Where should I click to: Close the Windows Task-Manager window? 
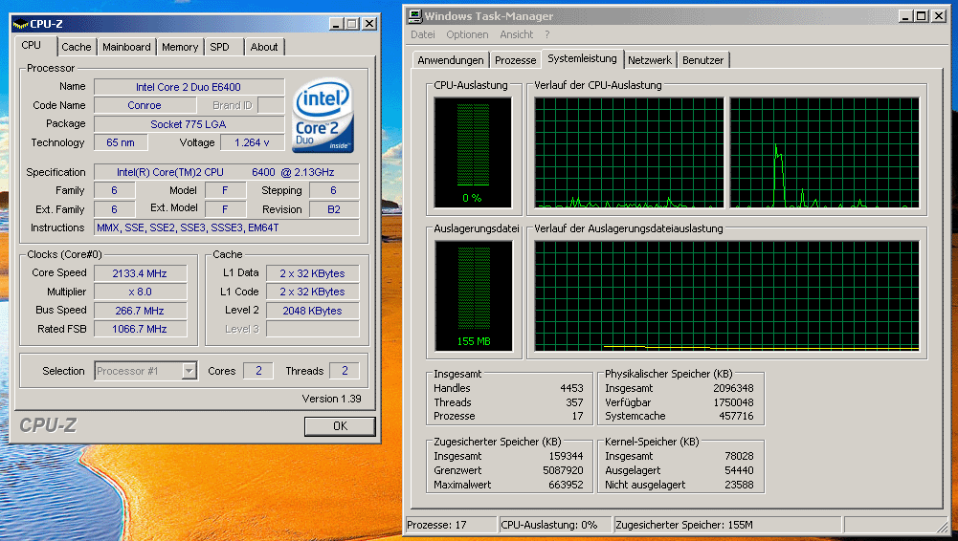click(x=939, y=16)
